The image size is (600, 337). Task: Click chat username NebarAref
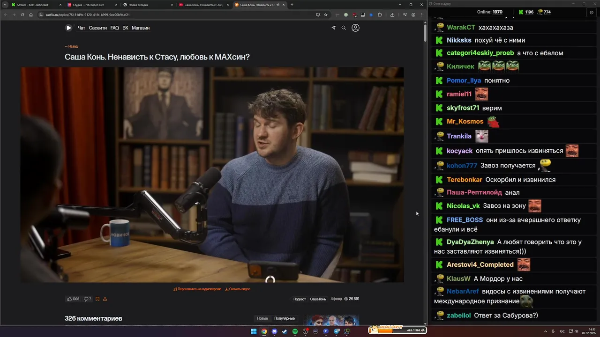click(x=463, y=291)
